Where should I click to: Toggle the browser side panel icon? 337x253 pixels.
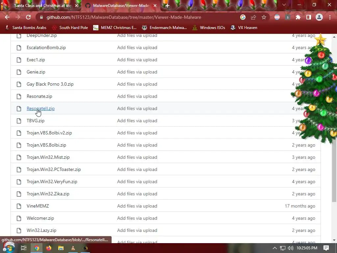309,17
